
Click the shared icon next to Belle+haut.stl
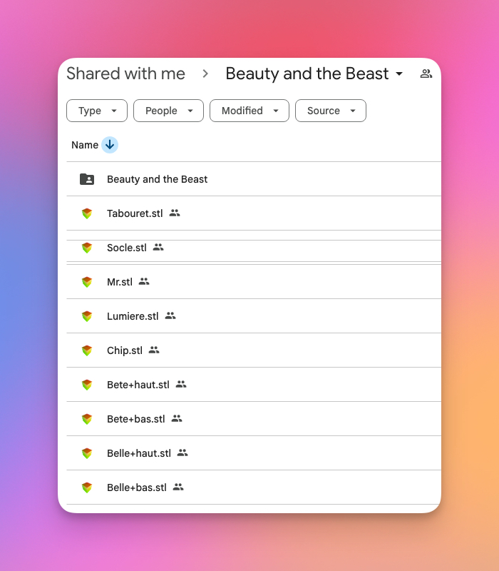click(x=182, y=453)
